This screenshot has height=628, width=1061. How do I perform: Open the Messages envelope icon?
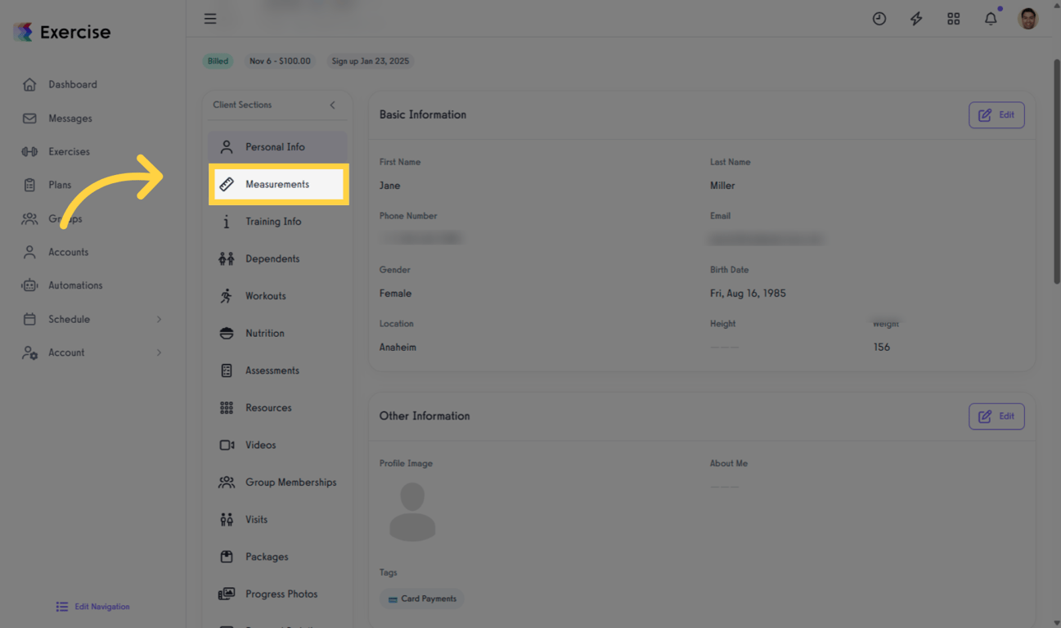29,118
